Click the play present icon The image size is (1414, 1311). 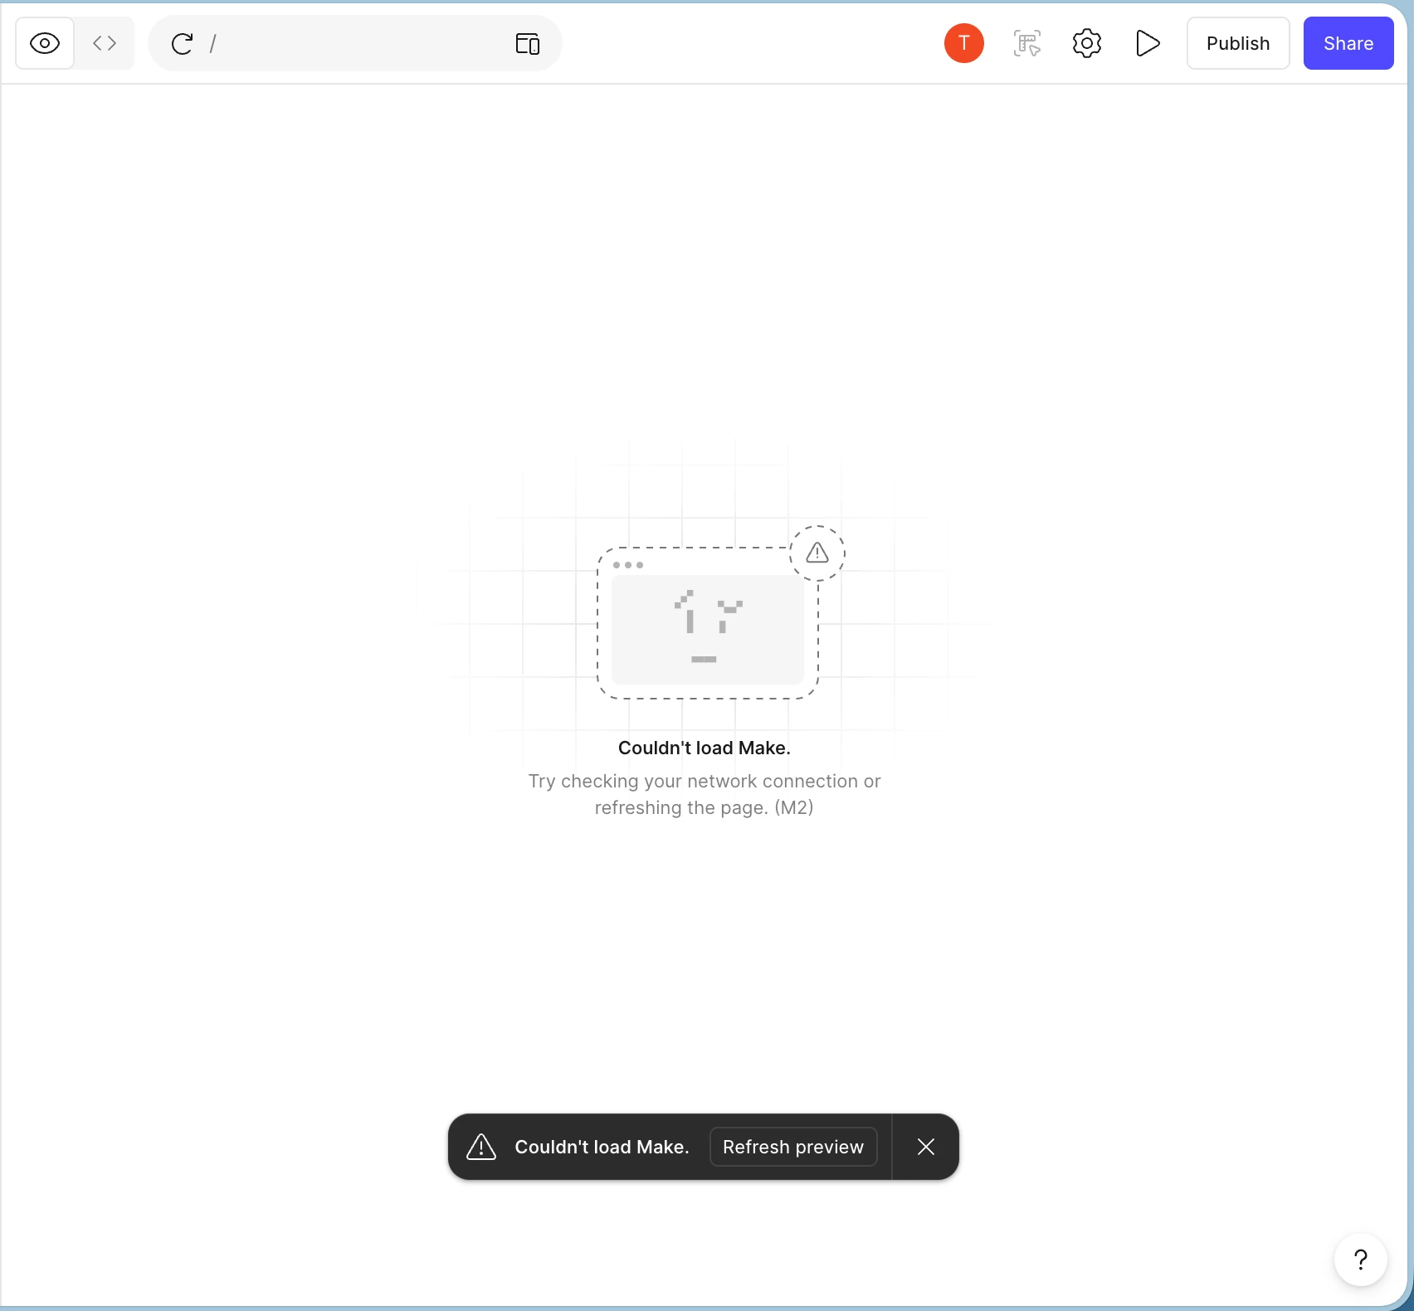coord(1148,43)
